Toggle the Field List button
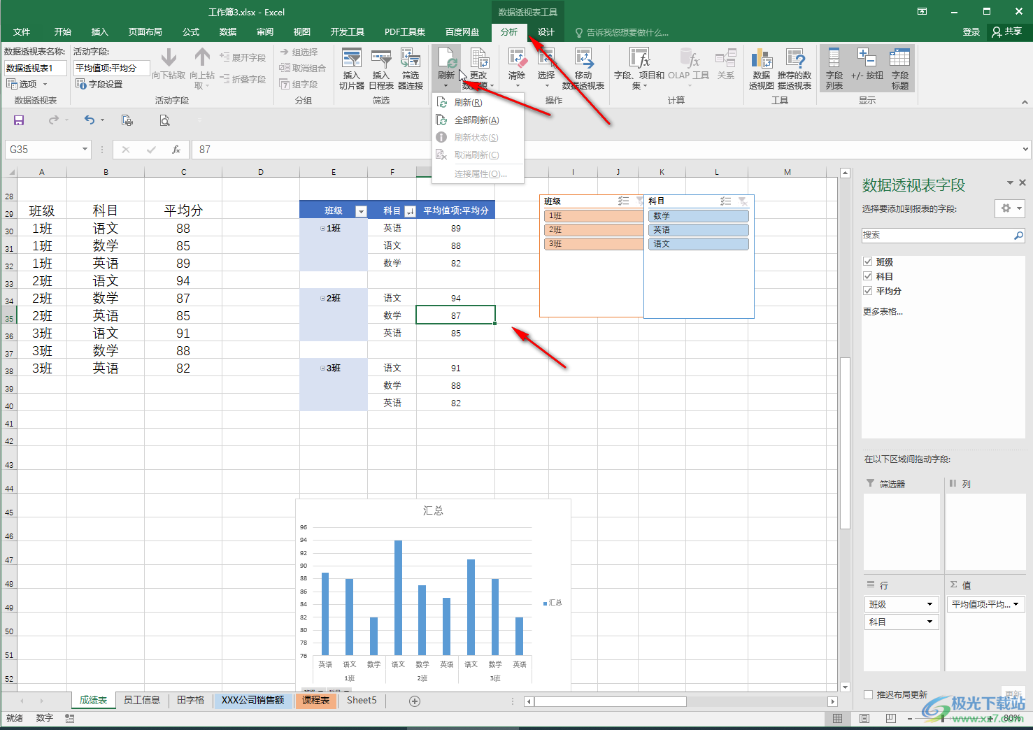Screen dimensions: 1033x730 [834, 69]
